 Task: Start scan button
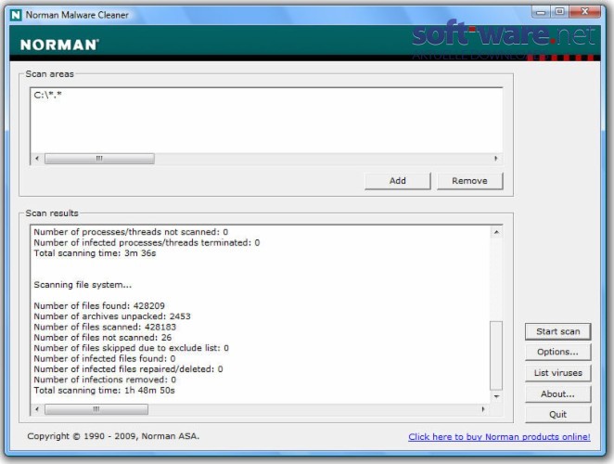tap(557, 331)
